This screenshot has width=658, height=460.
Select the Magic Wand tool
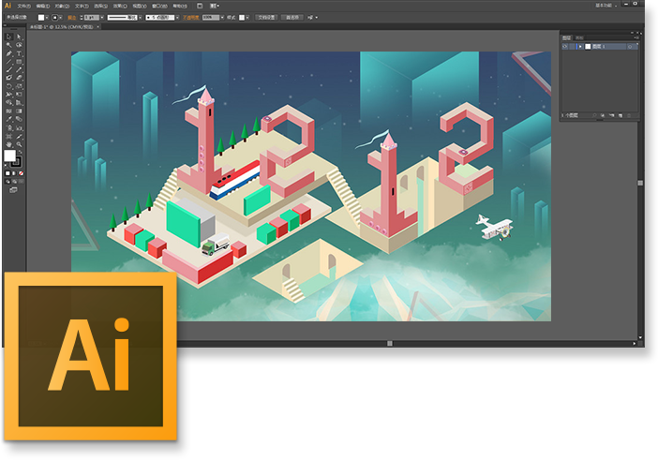(8, 44)
